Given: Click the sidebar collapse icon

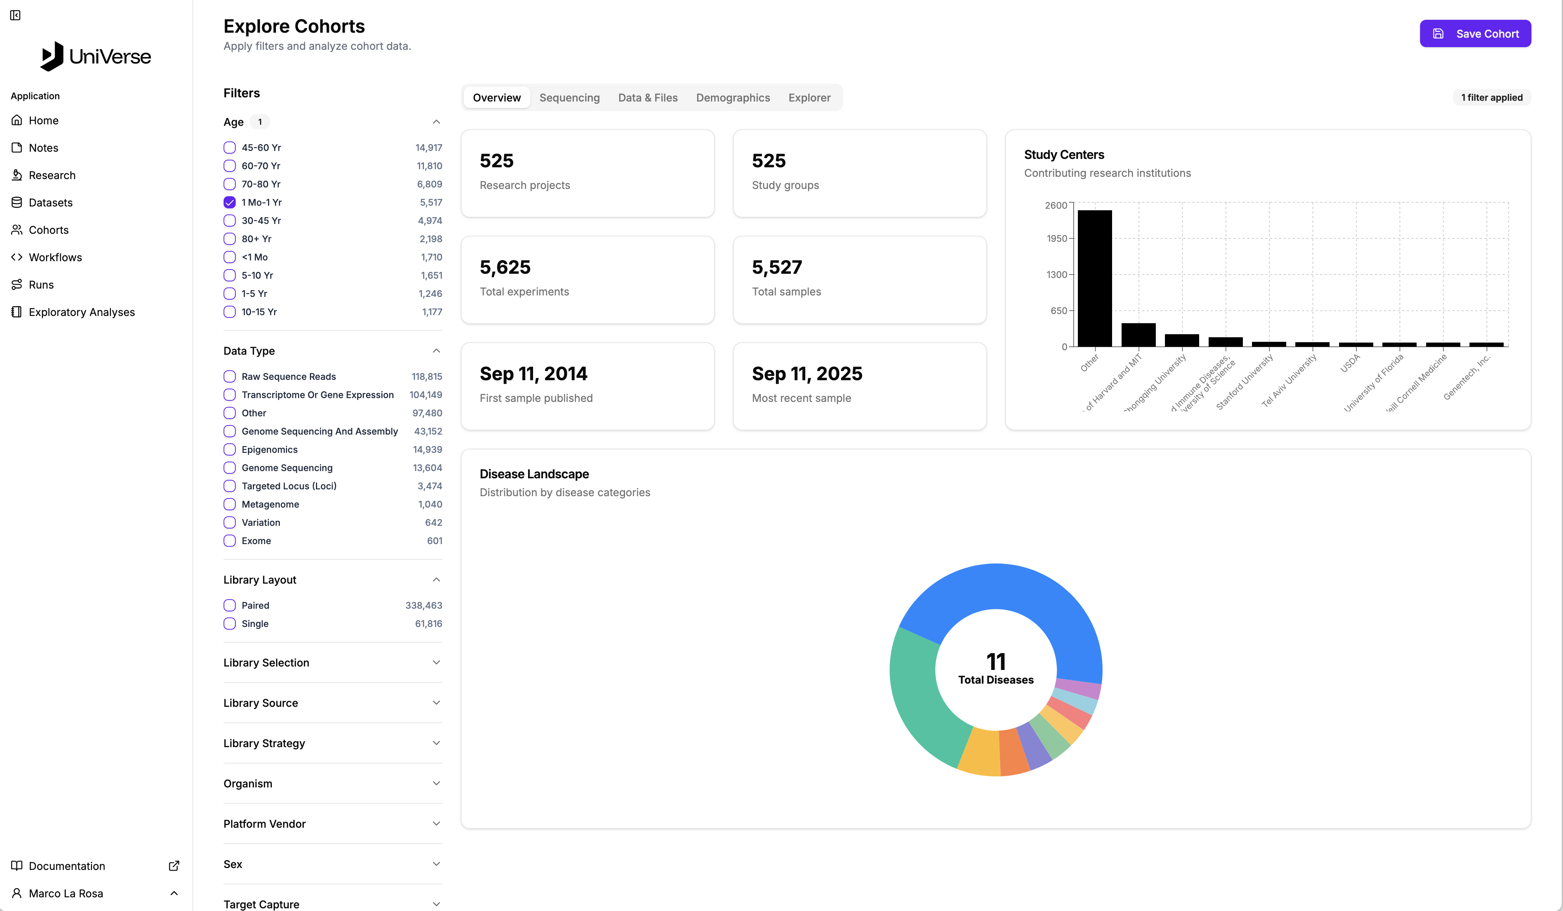Looking at the screenshot, I should 16,15.
